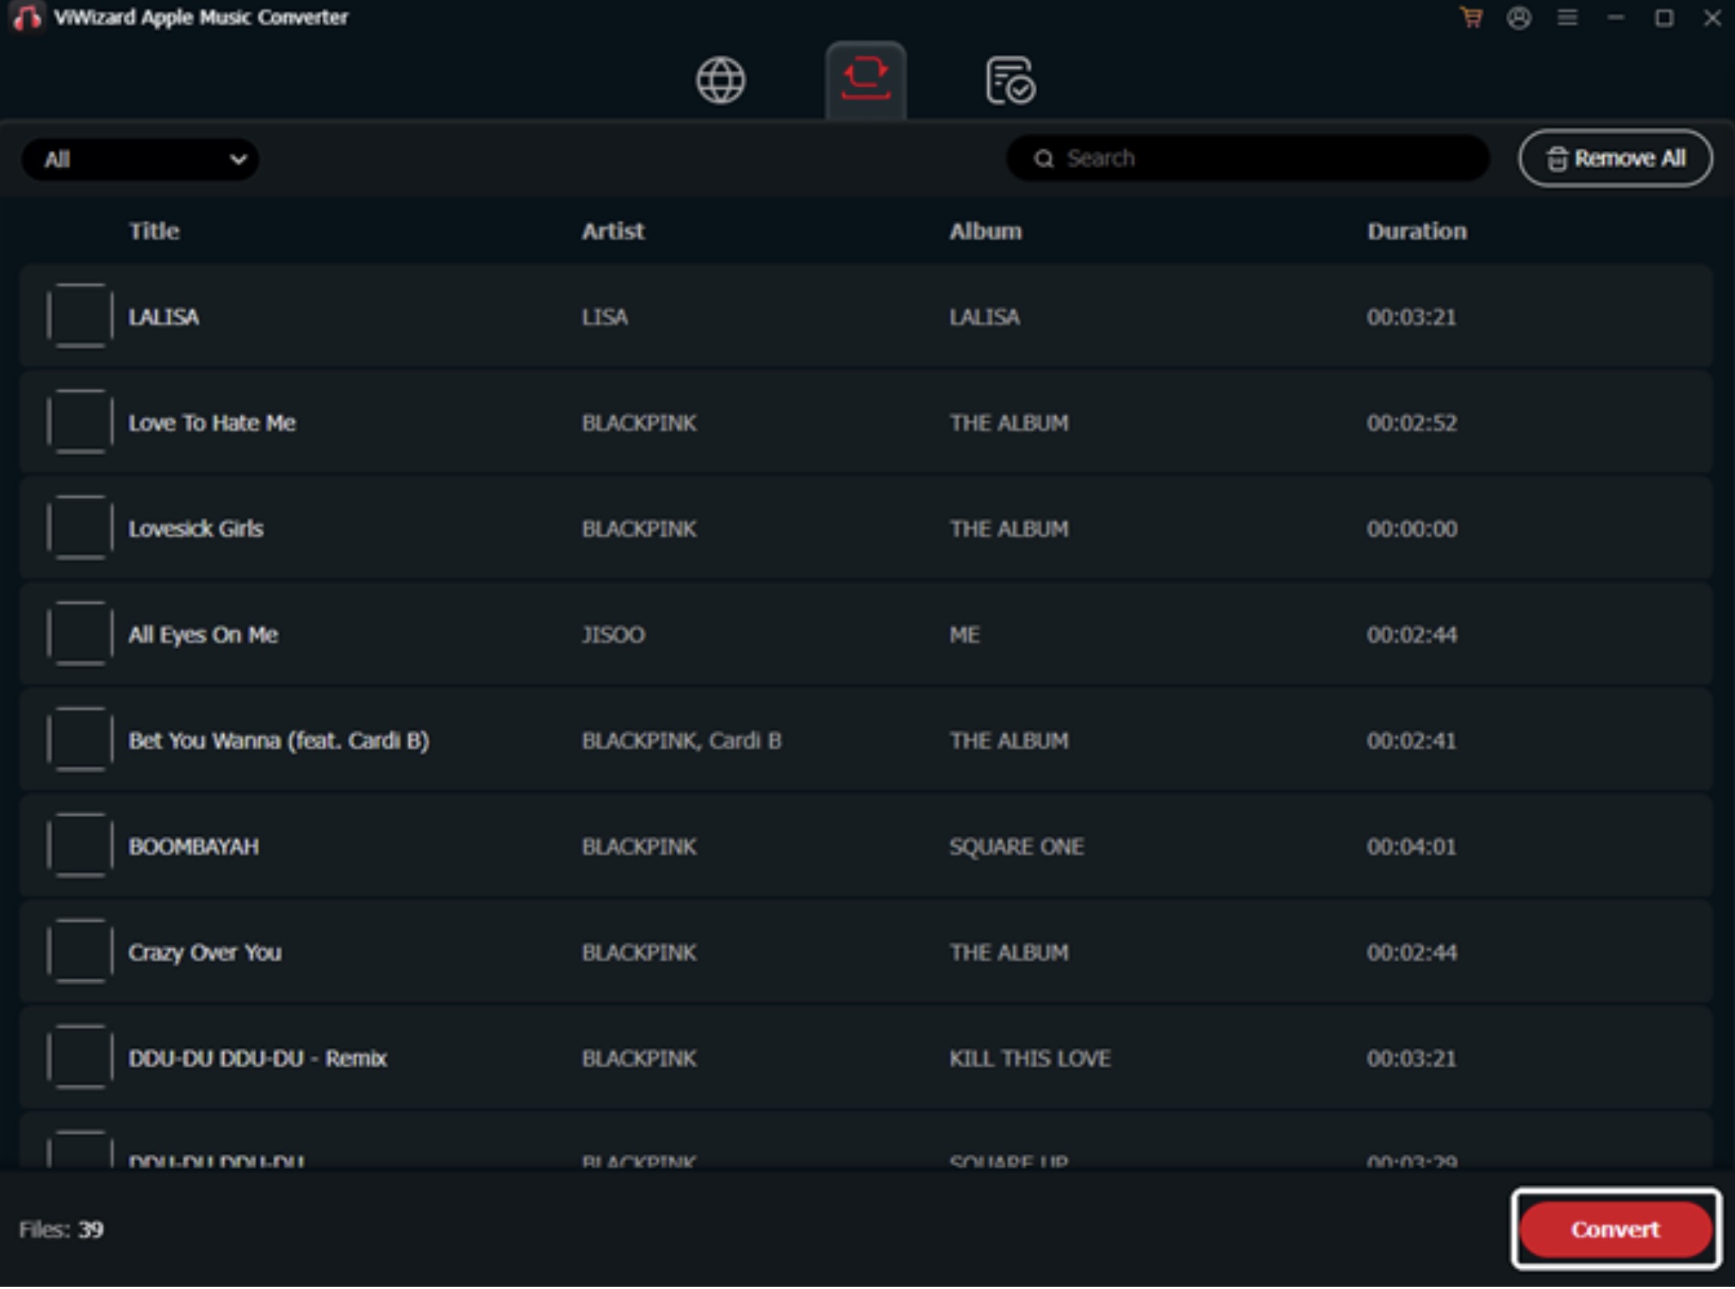The height and width of the screenshot is (1289, 1735).
Task: Sort by the Artist column header
Action: point(613,231)
